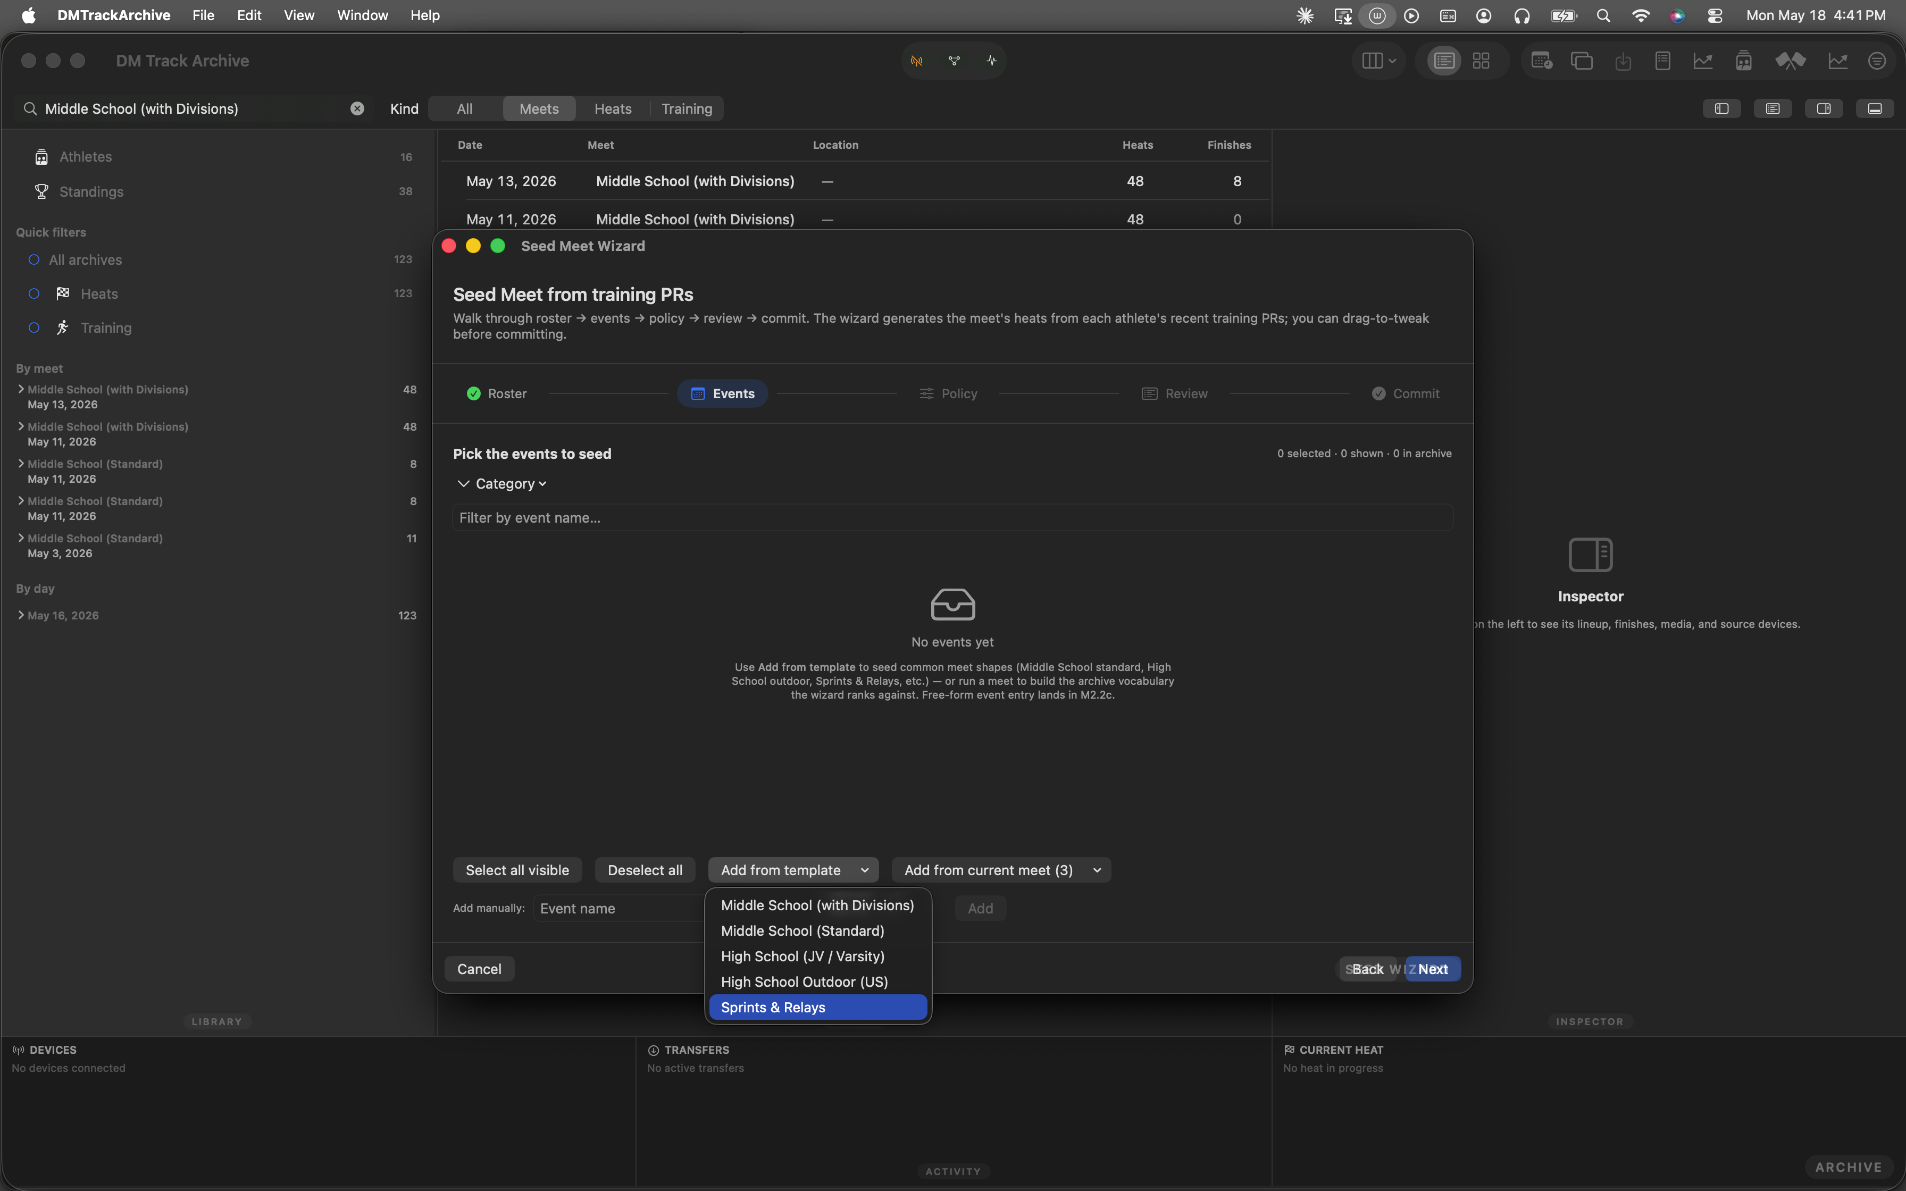Image resolution: width=1906 pixels, height=1191 pixels.
Task: Click the pulse waveform toolbar icon
Action: (x=991, y=61)
